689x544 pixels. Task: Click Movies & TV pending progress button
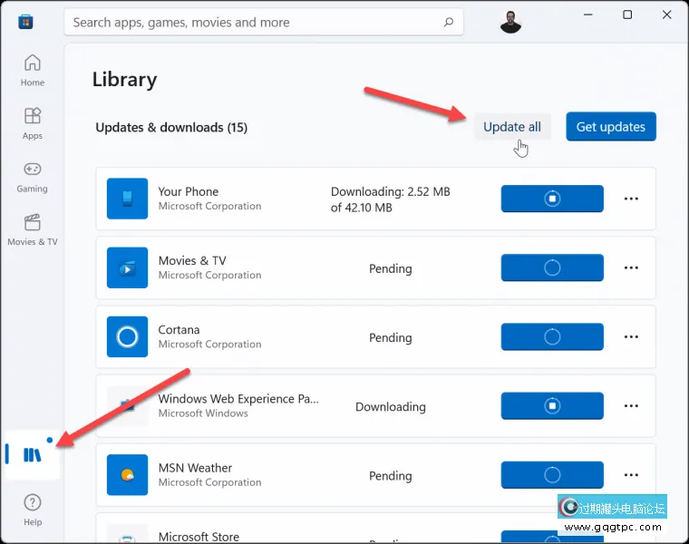click(x=551, y=267)
